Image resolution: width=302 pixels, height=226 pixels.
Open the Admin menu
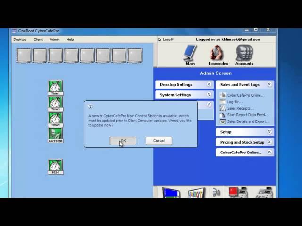click(x=55, y=40)
